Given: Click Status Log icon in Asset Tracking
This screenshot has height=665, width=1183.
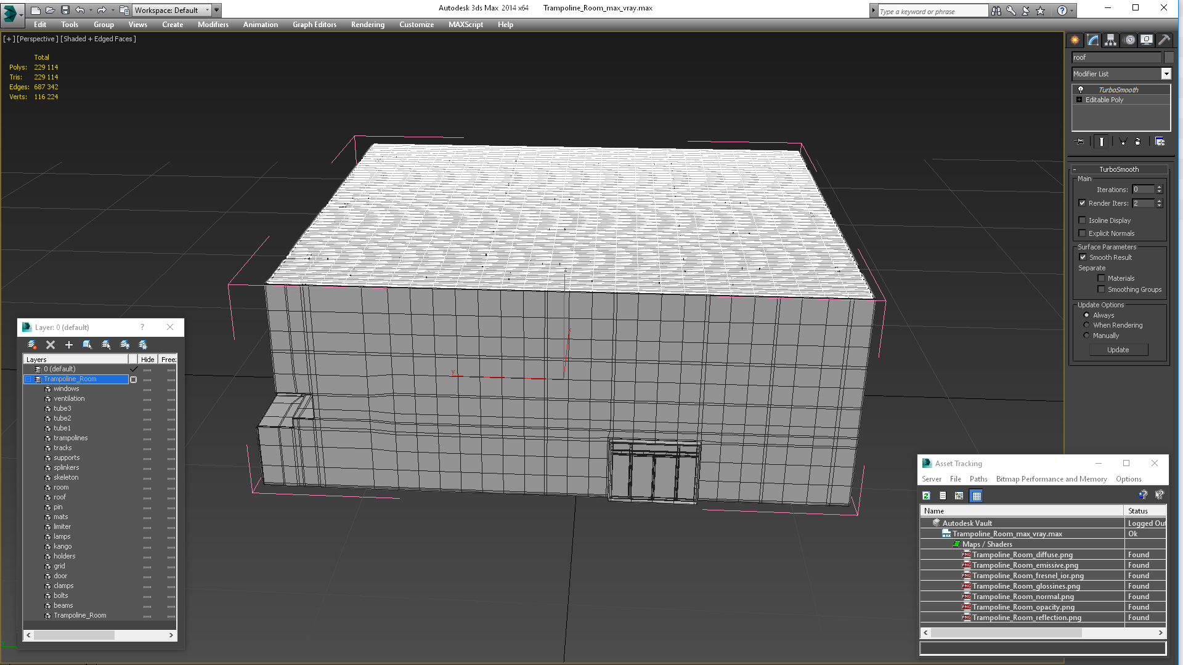Looking at the screenshot, I should [943, 496].
